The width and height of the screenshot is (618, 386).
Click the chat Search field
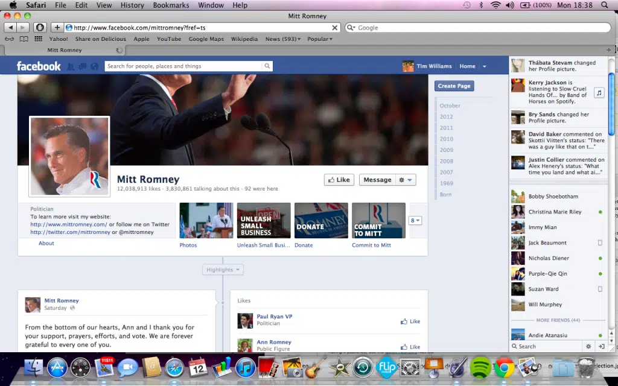(546, 346)
